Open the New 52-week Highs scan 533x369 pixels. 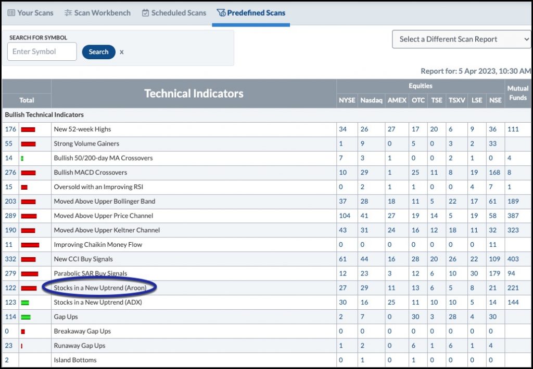coord(82,129)
